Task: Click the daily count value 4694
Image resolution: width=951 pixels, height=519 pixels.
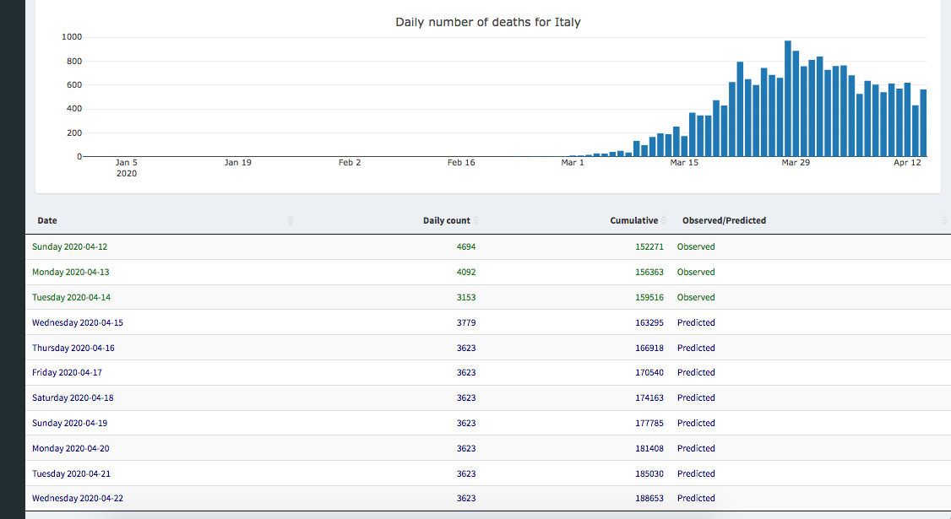Action: 466,247
